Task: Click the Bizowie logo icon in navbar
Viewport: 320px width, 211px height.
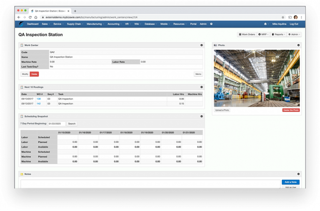Action: tap(21, 24)
